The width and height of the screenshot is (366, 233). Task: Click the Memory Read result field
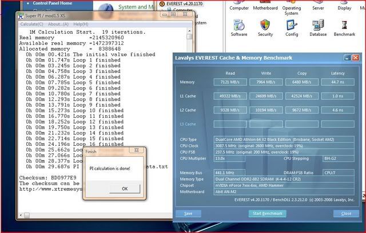coord(230,82)
